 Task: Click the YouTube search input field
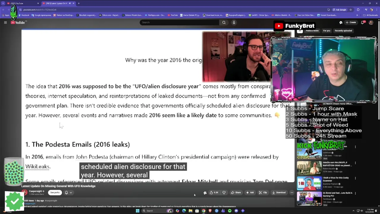point(180,23)
